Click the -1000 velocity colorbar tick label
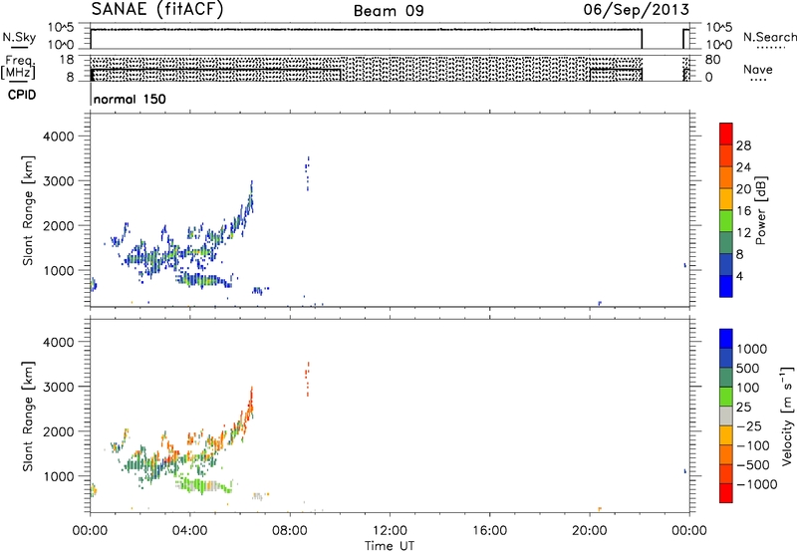The image size is (797, 552). [757, 484]
